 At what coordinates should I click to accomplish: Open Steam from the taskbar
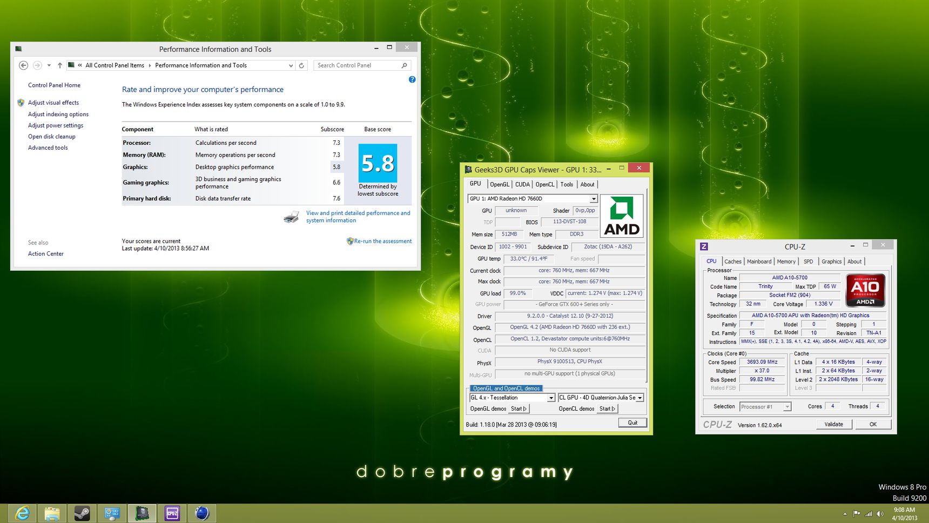[x=82, y=513]
